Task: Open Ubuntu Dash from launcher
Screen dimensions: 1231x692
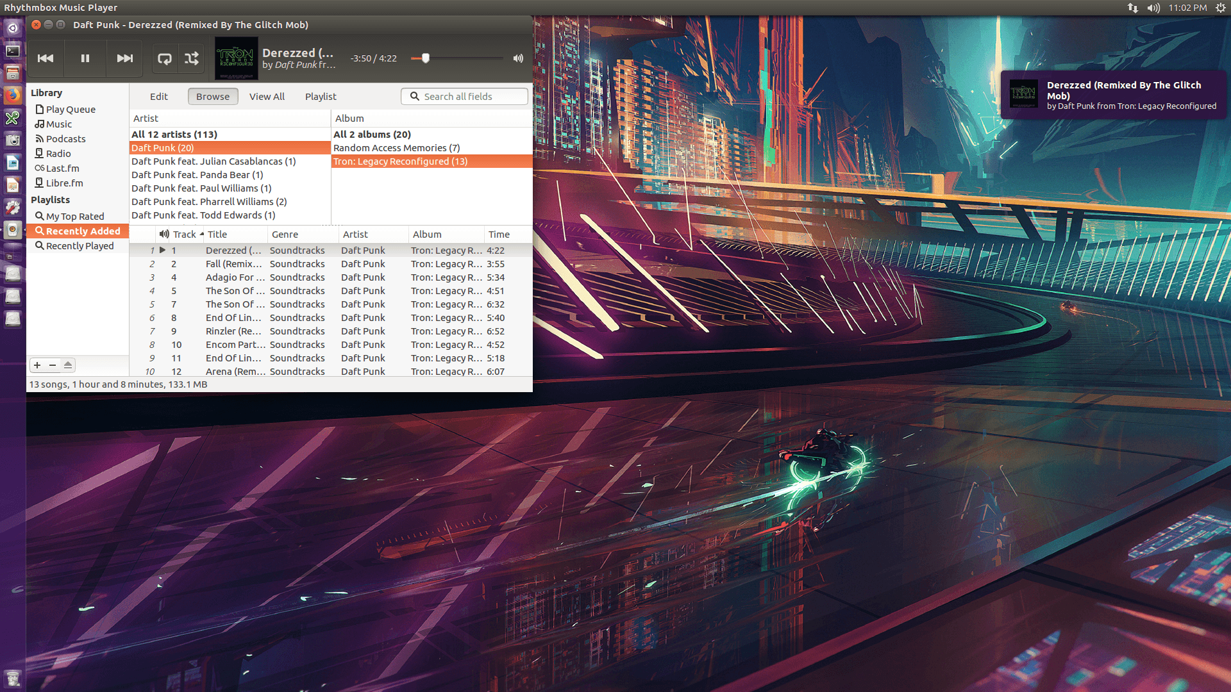Action: click(x=13, y=28)
